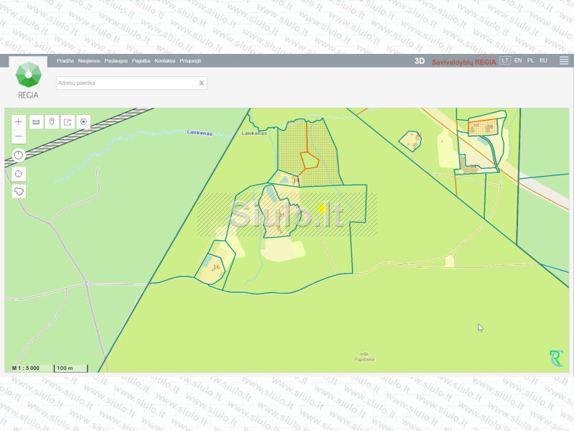Open the Paslaugos menu
The image size is (574, 431).
tap(116, 61)
